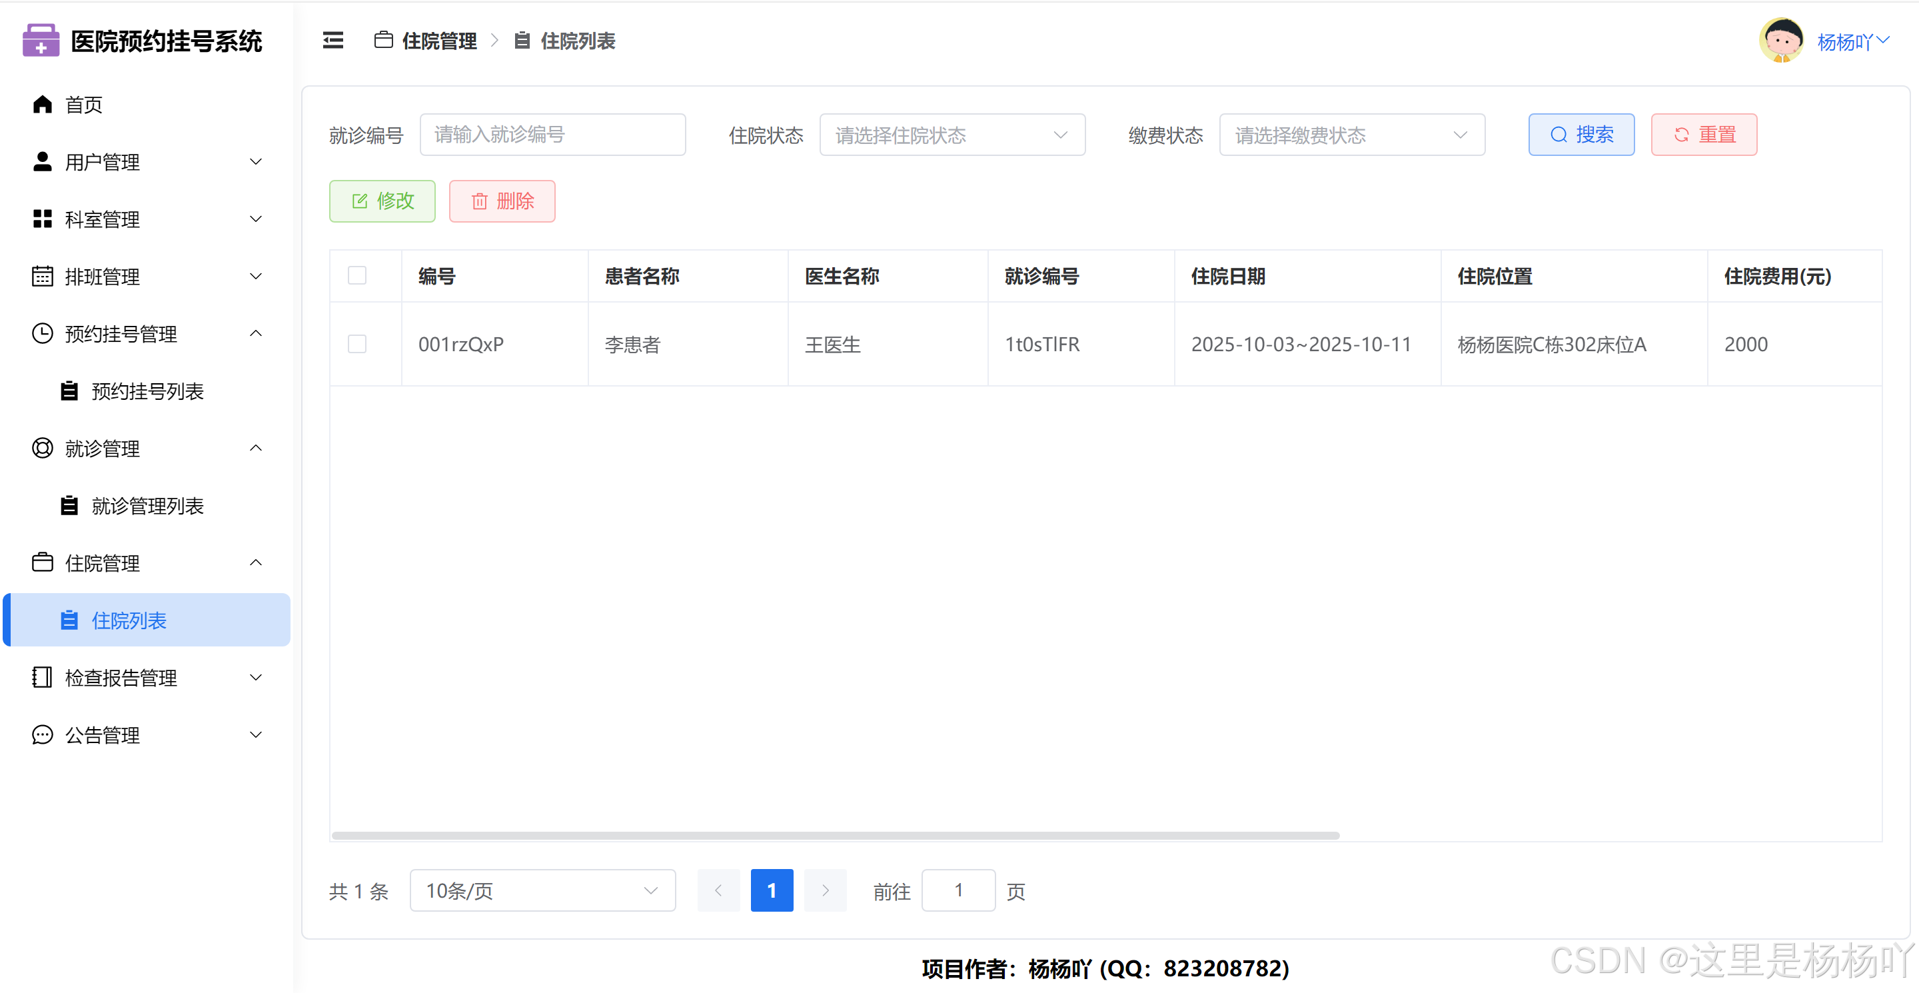Toggle the select-all checkbox in table header

pos(357,276)
